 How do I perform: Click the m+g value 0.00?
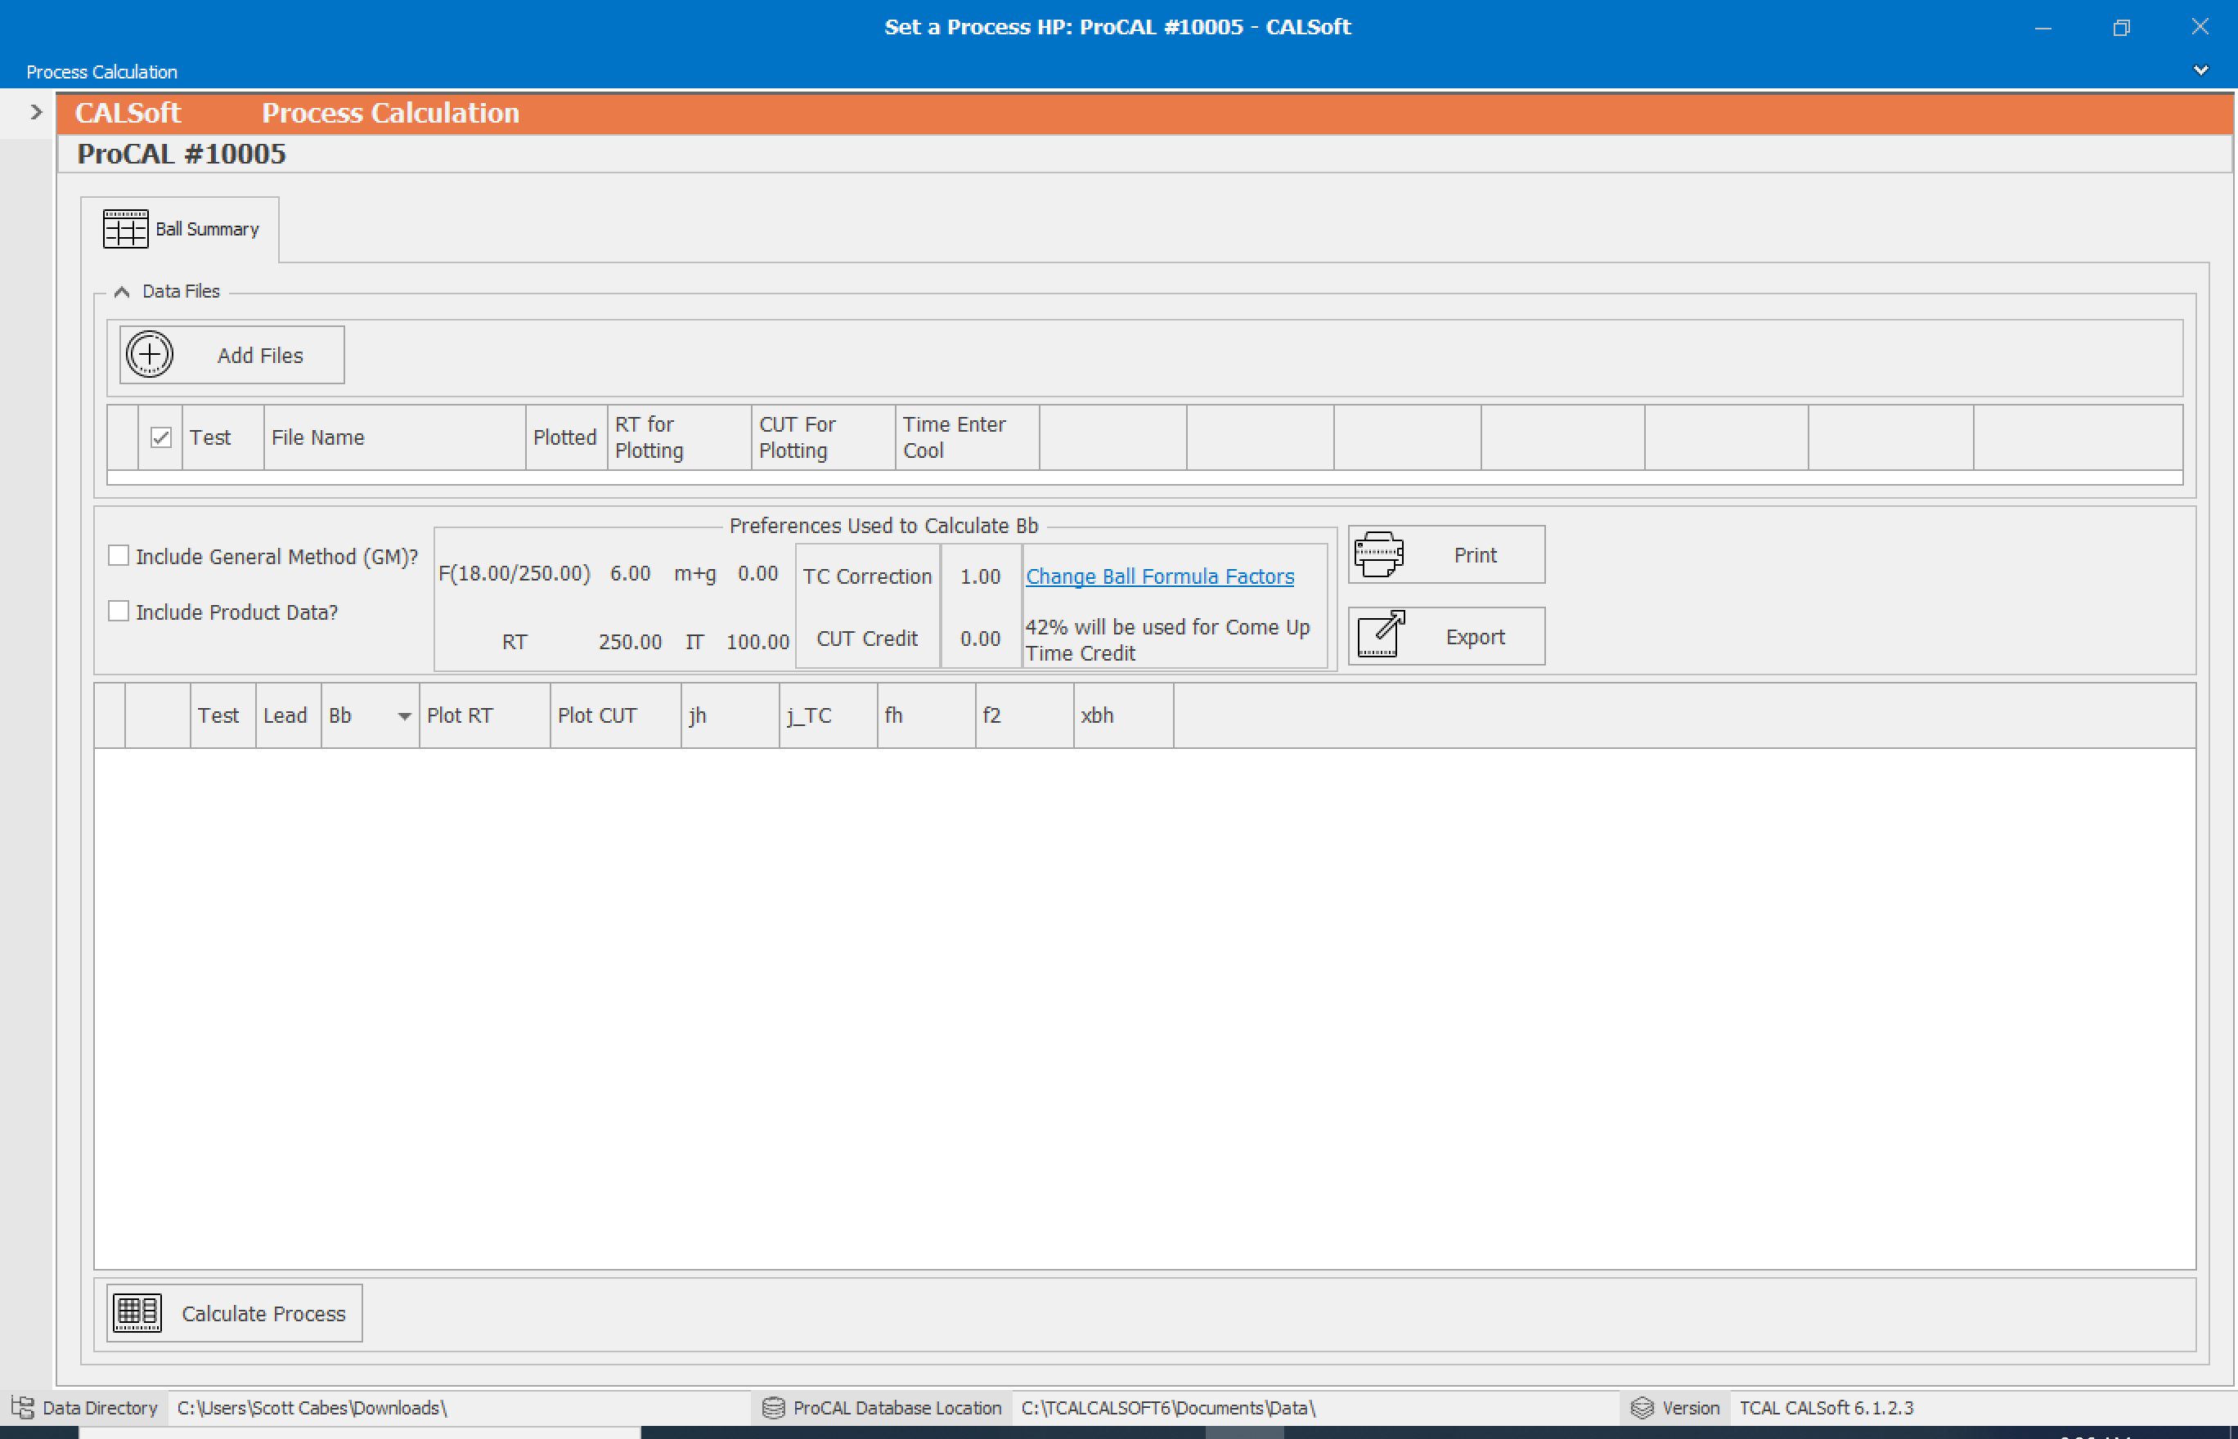point(758,574)
